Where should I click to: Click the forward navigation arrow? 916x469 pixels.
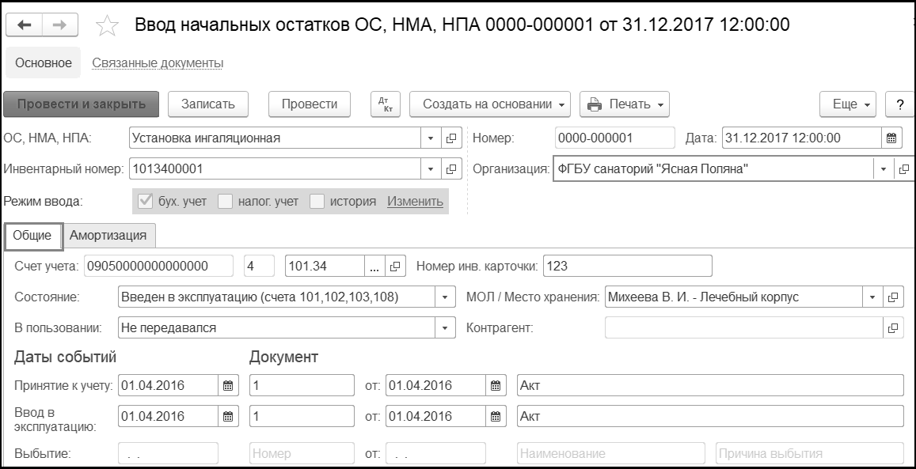click(61, 25)
